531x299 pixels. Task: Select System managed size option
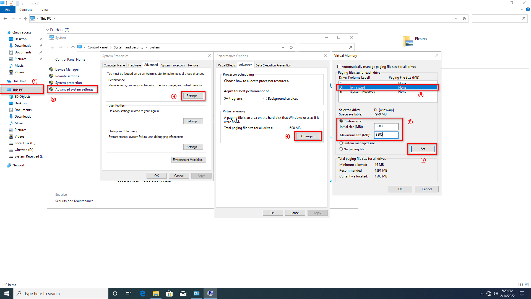[341, 143]
